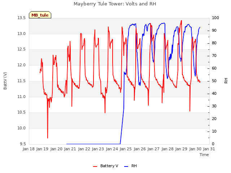The image size is (231, 173).
Task: Click the 10.0 tick on the BattV axis
Action: pyautogui.click(x=22, y=128)
